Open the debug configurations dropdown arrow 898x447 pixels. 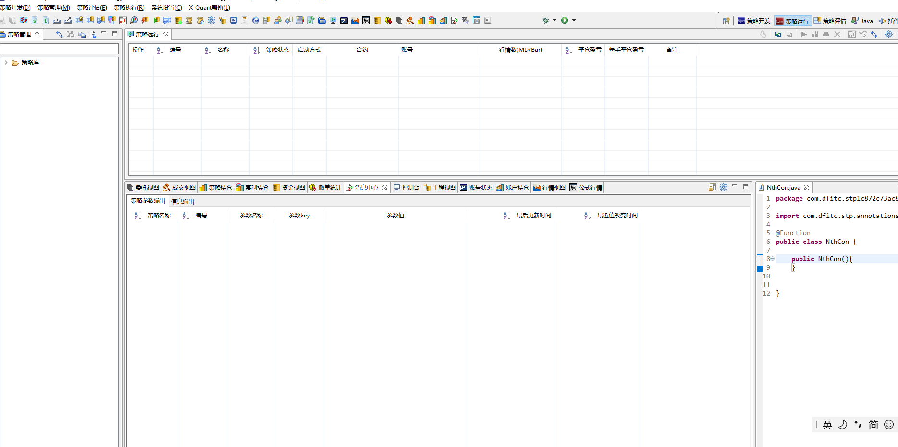click(x=554, y=20)
